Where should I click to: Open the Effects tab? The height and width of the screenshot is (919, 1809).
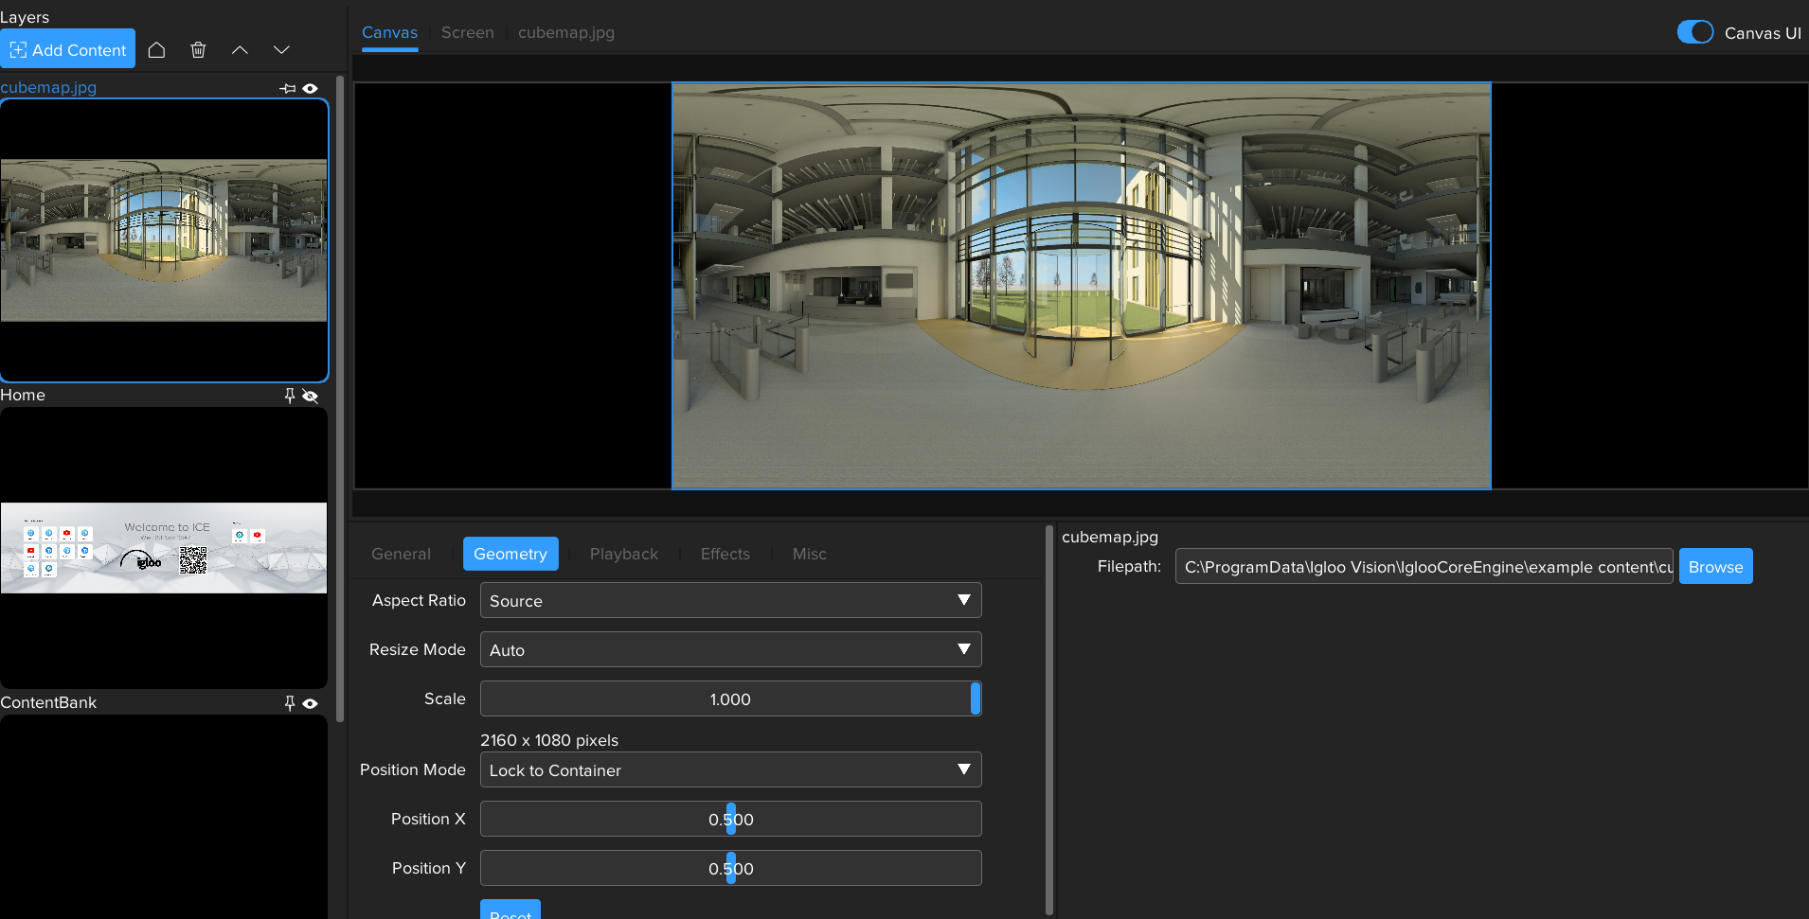coord(725,554)
